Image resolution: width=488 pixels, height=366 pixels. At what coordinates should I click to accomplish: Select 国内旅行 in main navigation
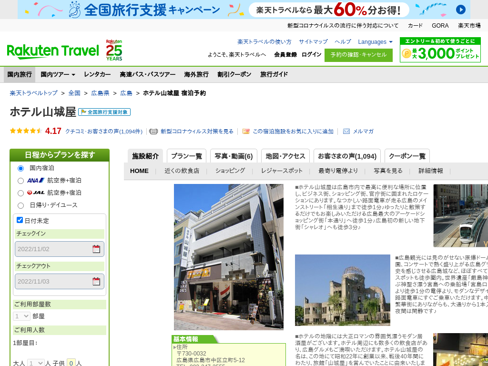point(20,74)
